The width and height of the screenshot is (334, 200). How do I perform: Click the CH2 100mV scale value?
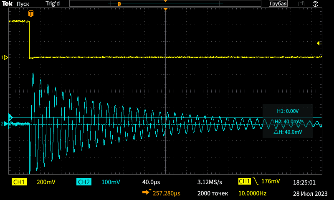(x=111, y=182)
